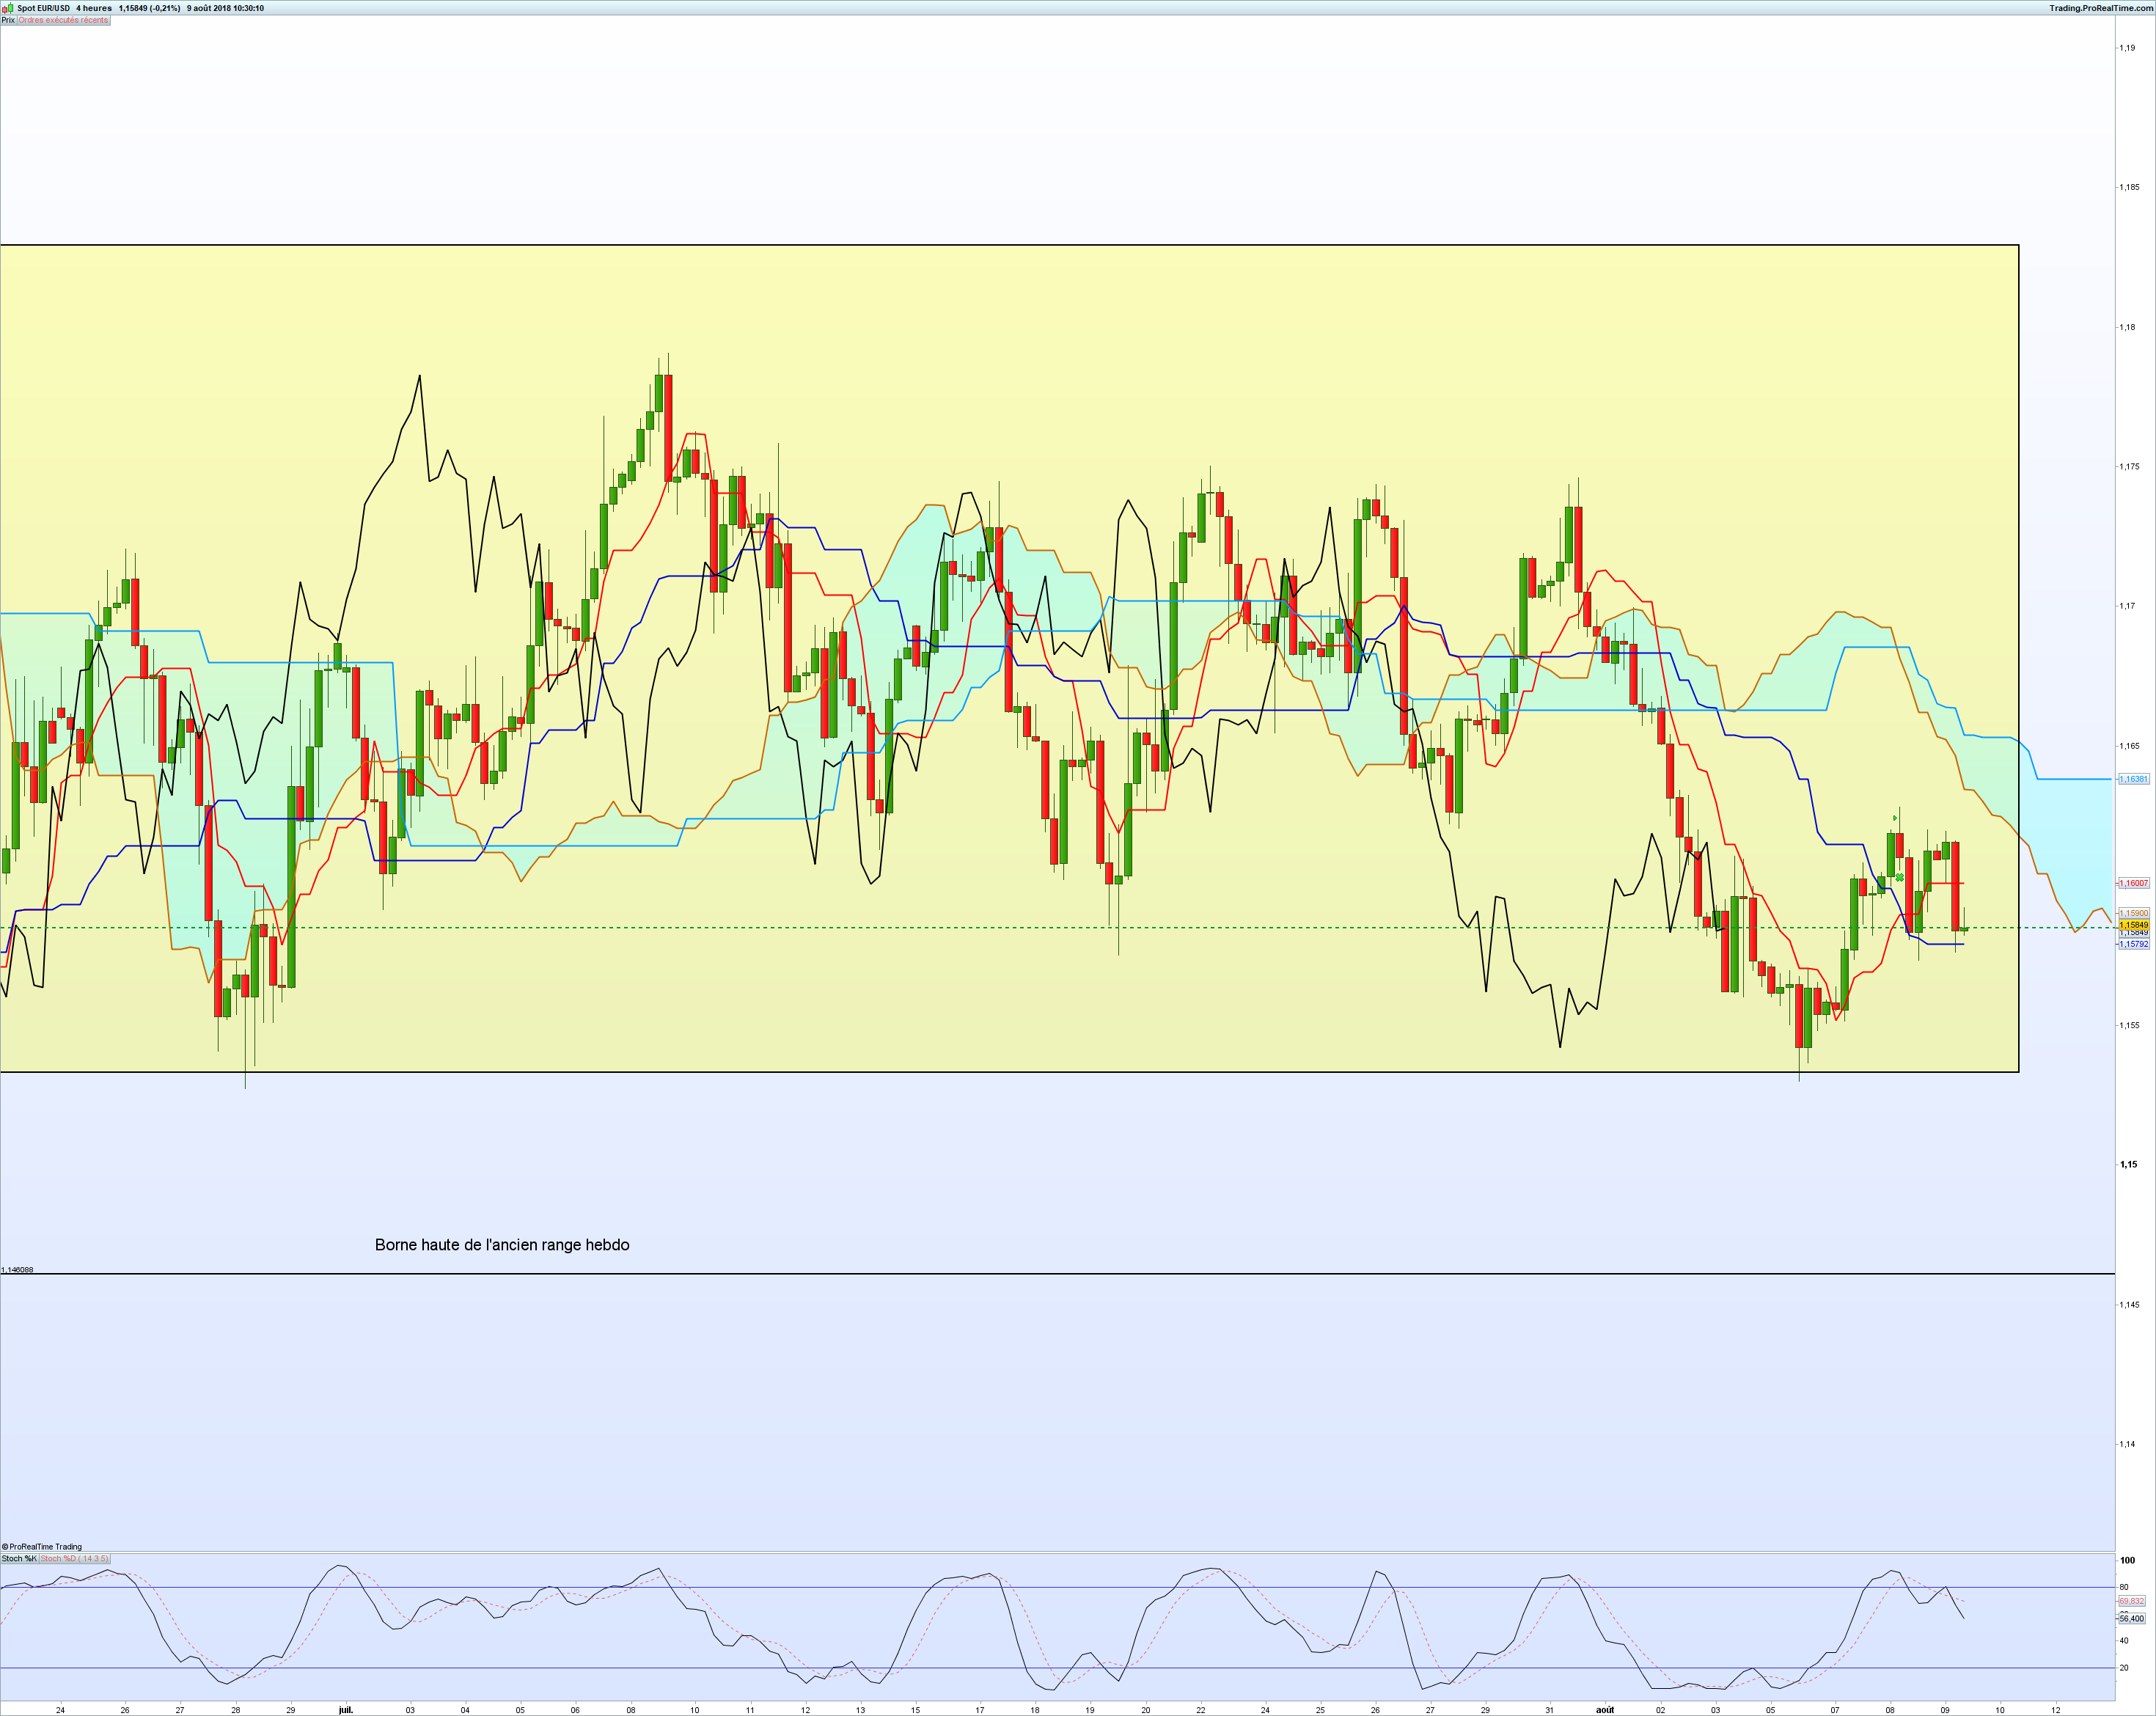Select the 'Prix' legend label
Viewport: 2156px width, 1716px height.
point(8,20)
